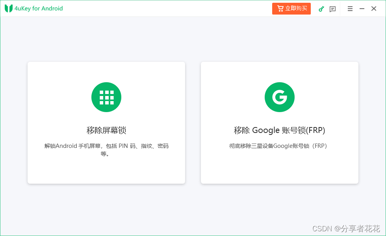
Task: Click the green Google G icon
Action: 280,97
